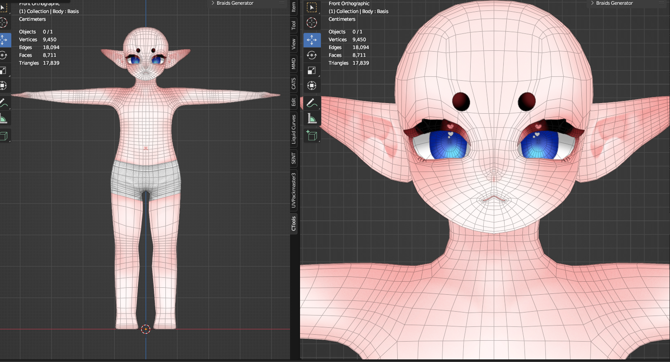Select the Scale tool in right viewport
The height and width of the screenshot is (362, 670).
pos(312,70)
